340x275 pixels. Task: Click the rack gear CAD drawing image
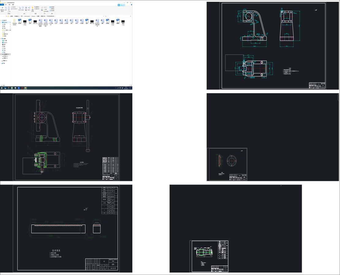[66, 228]
